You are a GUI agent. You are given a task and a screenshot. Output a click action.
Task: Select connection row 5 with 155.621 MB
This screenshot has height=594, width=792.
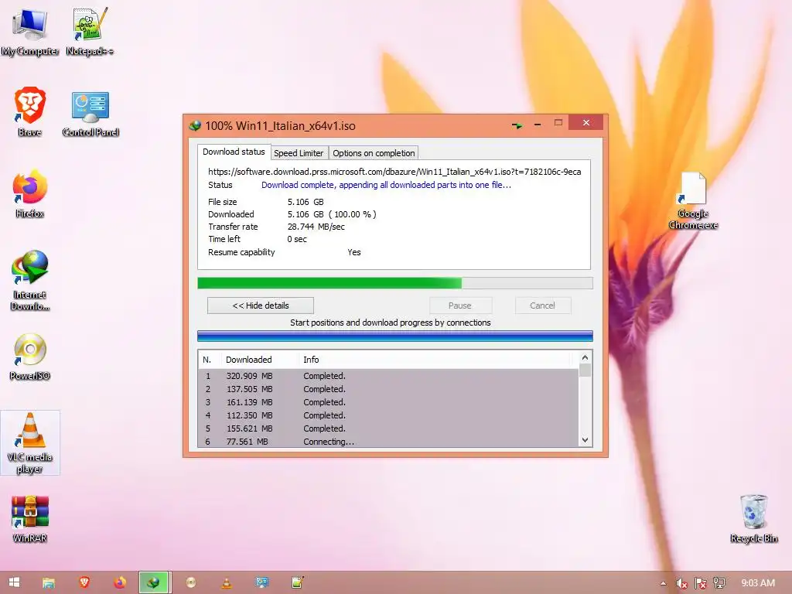click(x=389, y=428)
